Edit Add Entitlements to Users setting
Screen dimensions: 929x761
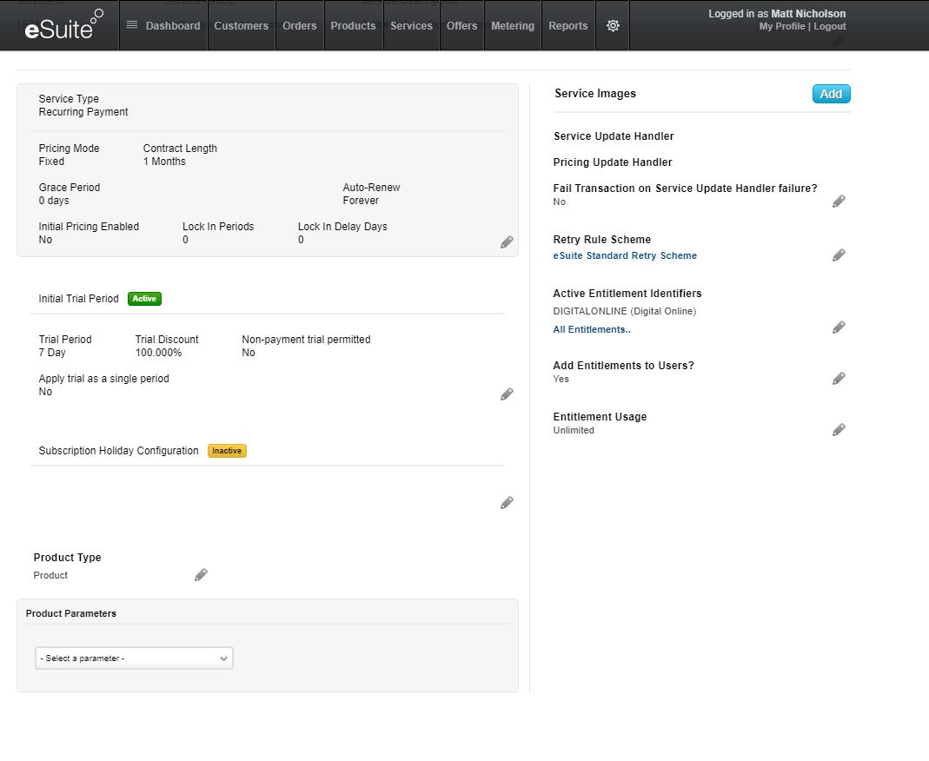[x=839, y=379]
